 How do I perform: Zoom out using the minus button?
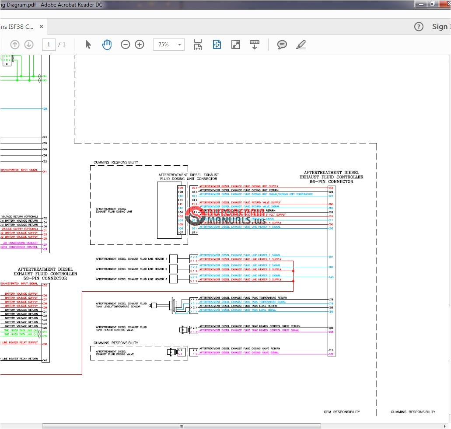pyautogui.click(x=126, y=45)
